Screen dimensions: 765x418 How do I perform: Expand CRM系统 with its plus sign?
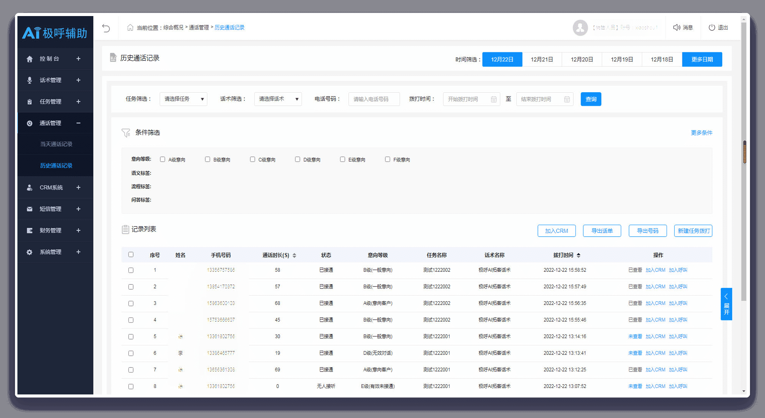point(78,187)
